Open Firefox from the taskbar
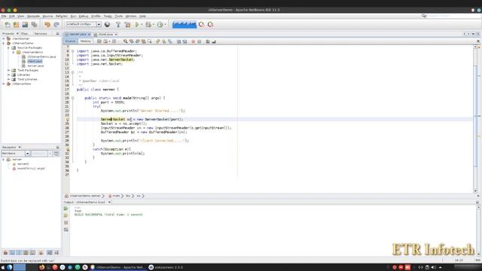 click(x=41, y=267)
